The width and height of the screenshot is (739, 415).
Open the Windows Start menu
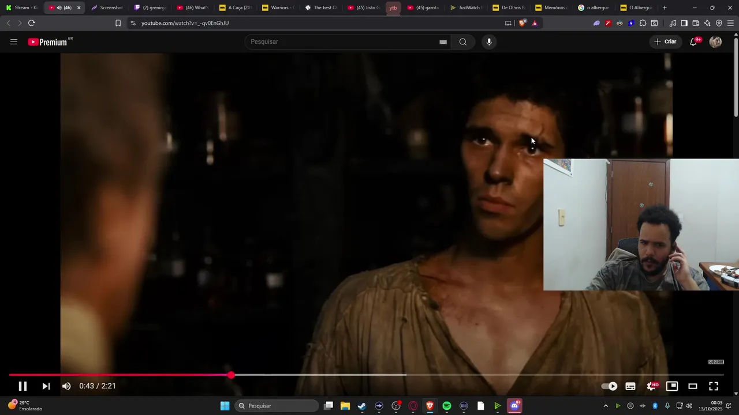point(225,406)
